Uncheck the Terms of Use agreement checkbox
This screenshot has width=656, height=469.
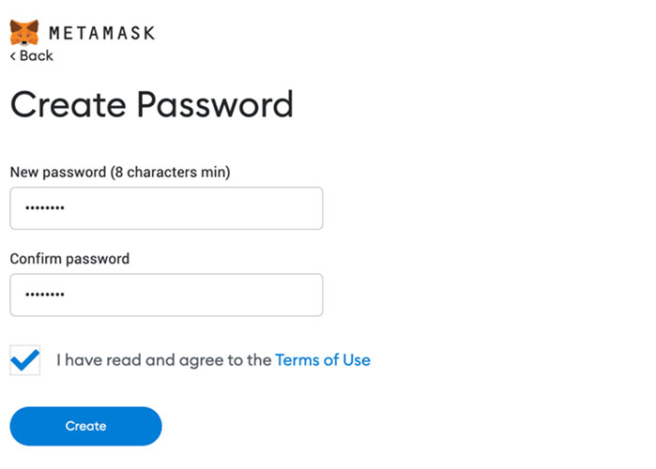point(25,360)
